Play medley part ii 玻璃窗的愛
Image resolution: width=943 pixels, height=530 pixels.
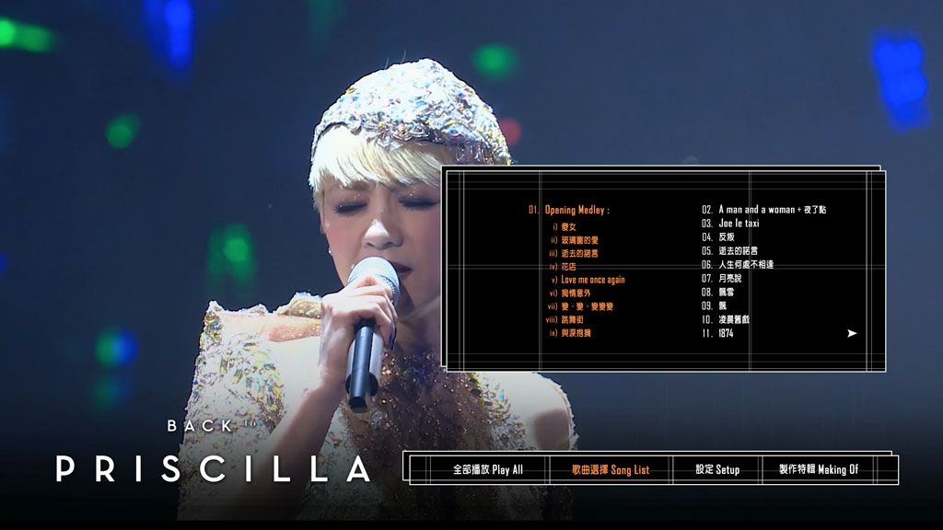[575, 240]
